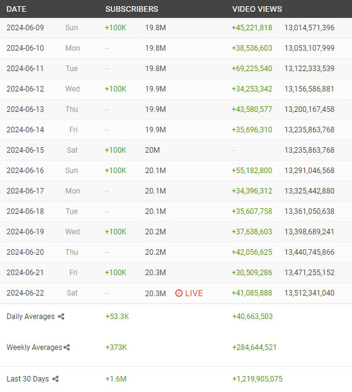352x392 pixels.
Task: Select the SUBSCRIBERS column header
Action: click(132, 9)
